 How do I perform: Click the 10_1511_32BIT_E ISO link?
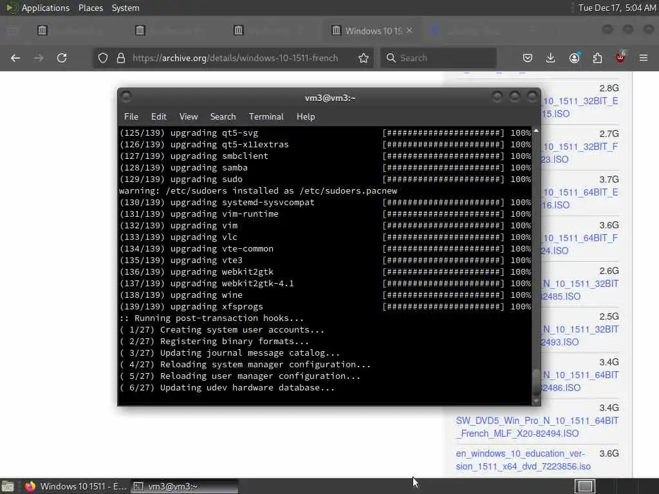tap(580, 107)
